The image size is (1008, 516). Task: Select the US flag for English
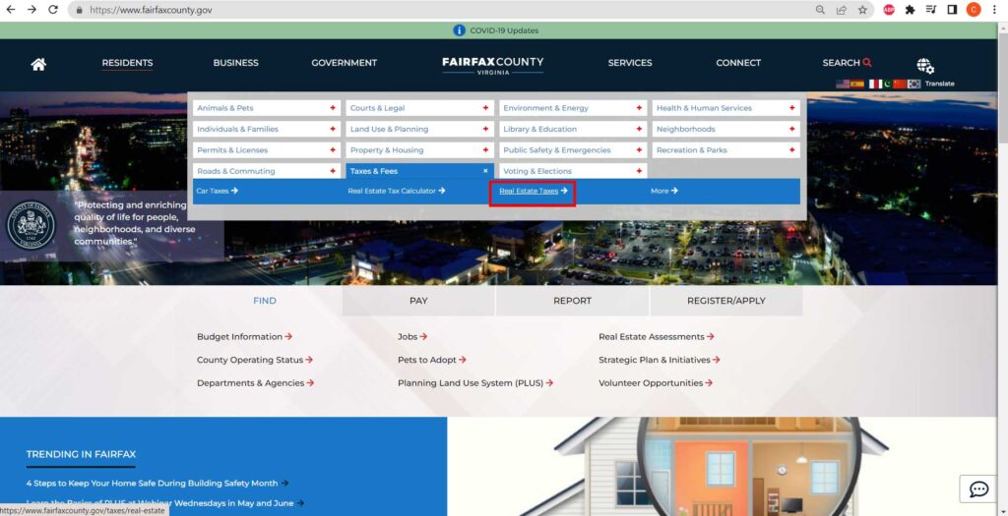[843, 85]
